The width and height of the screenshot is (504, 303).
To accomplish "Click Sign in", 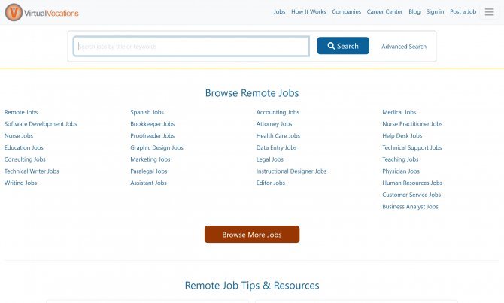I will [435, 11].
